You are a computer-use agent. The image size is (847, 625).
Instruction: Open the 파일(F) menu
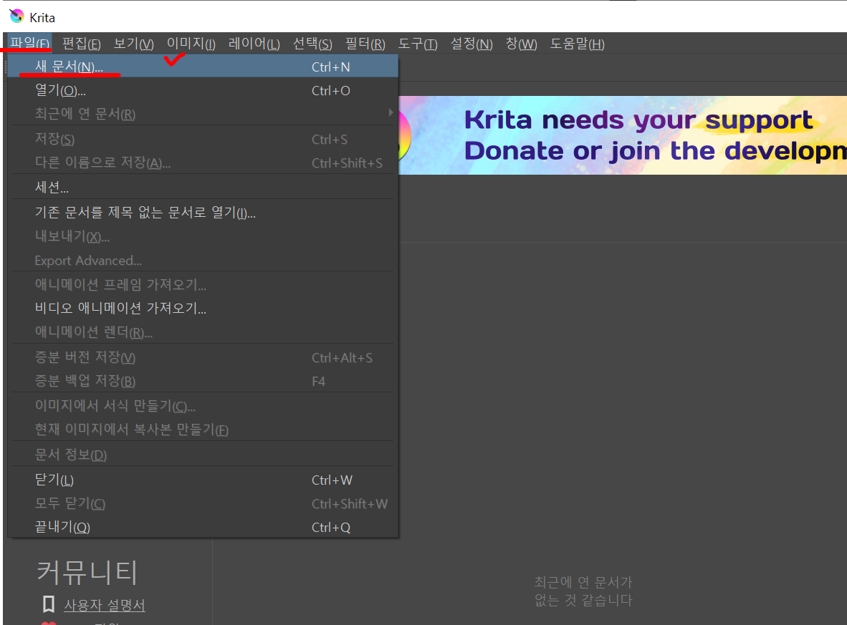click(x=29, y=43)
